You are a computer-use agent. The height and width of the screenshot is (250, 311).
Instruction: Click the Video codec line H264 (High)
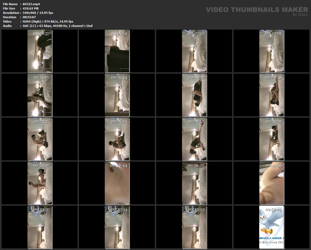(48, 21)
